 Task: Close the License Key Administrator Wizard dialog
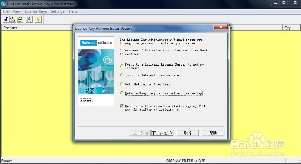click(221, 27)
